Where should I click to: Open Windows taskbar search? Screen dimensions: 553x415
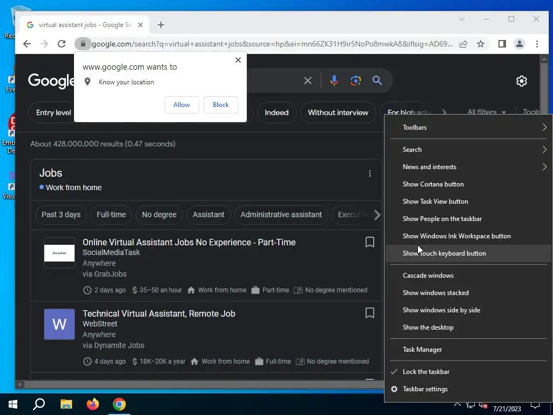[39, 404]
